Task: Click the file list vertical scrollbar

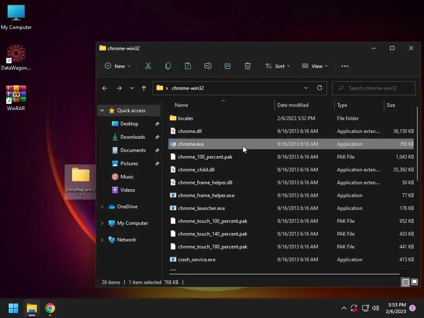Action: [417, 145]
